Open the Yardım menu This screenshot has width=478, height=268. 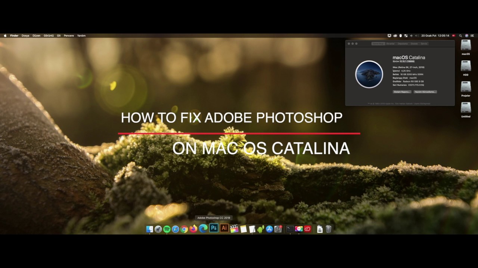[81, 36]
